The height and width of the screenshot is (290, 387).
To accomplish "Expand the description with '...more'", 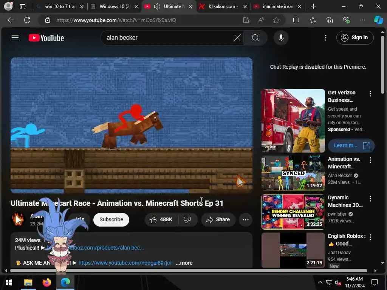I will 184,263.
